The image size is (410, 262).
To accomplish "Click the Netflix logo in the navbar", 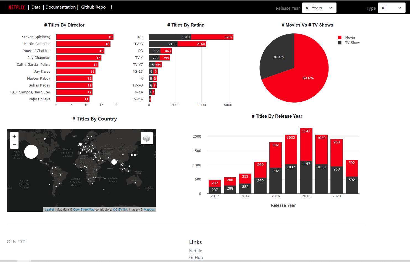I will point(16,7).
